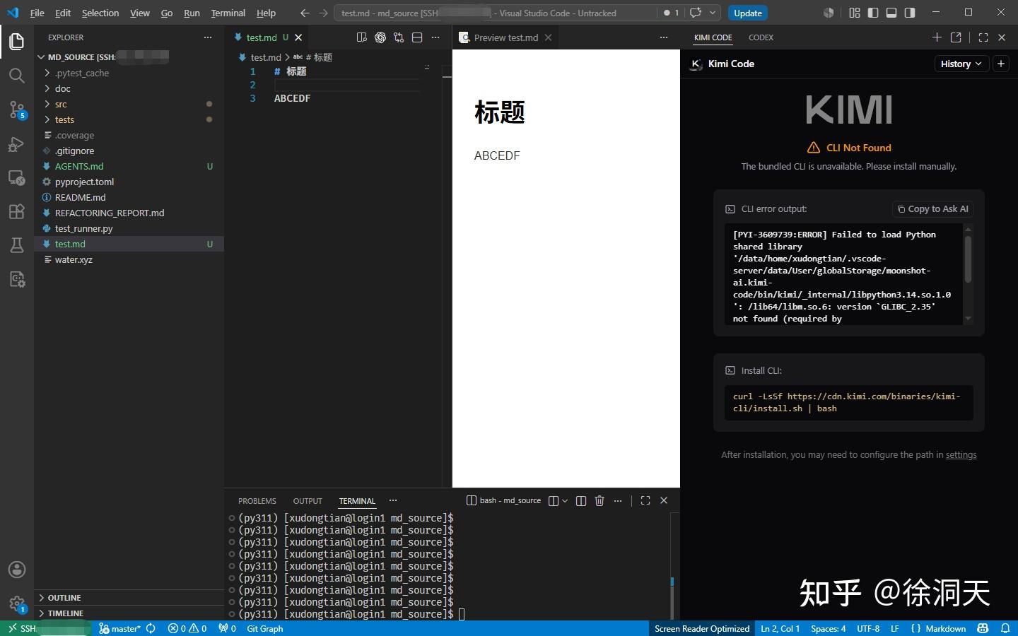
Task: Open Kimi Code panel in new window icon
Action: pos(956,37)
